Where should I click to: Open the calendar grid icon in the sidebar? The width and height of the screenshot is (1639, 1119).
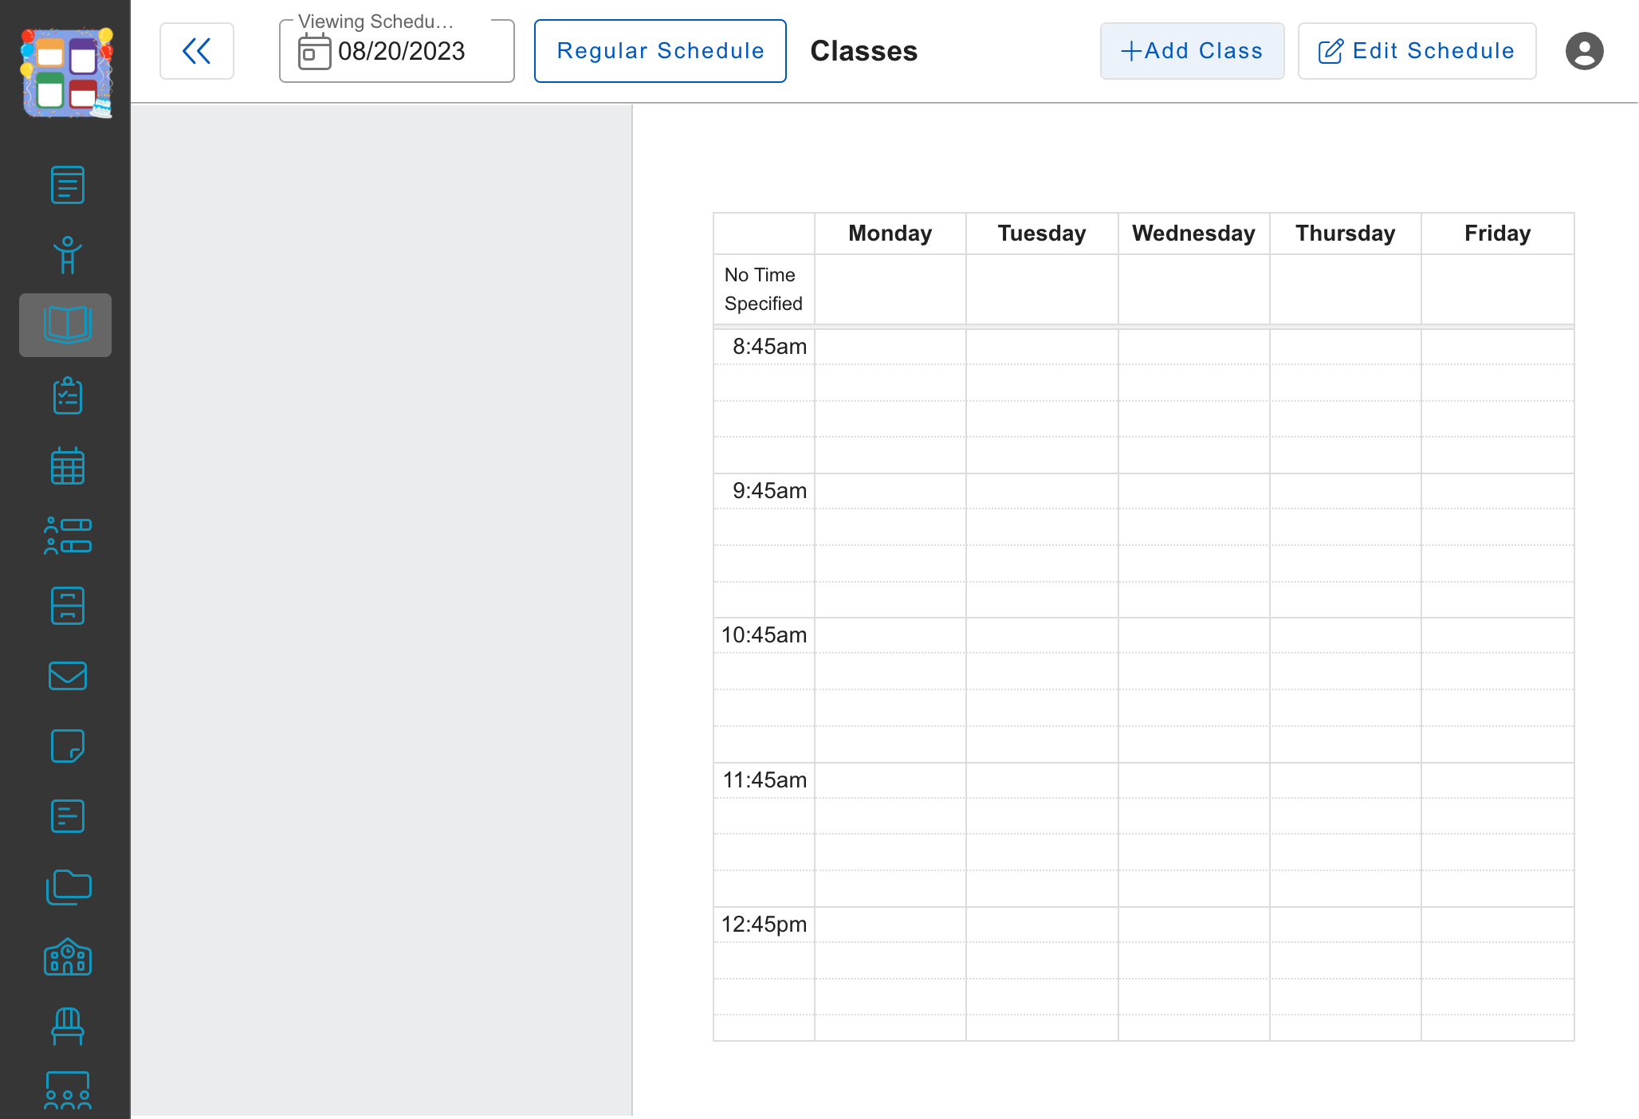click(67, 465)
